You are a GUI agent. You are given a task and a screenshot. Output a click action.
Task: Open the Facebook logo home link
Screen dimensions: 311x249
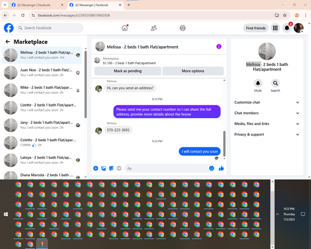[x=9, y=28]
